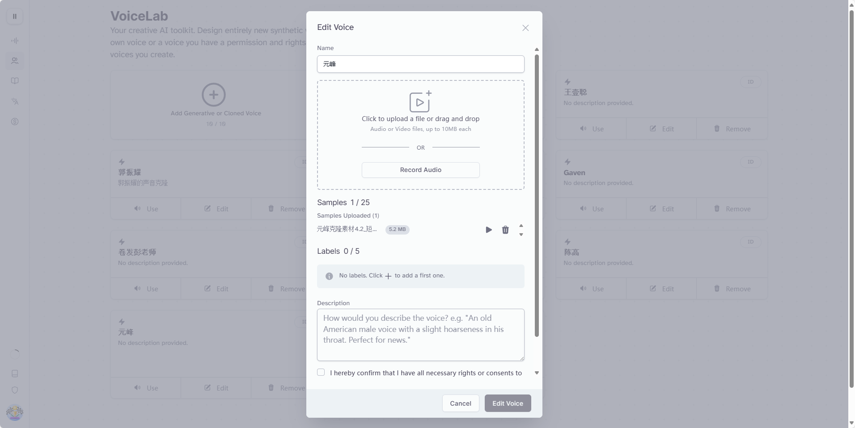Edit the 王壹聪 voice
The width and height of the screenshot is (855, 428).
[661, 129]
